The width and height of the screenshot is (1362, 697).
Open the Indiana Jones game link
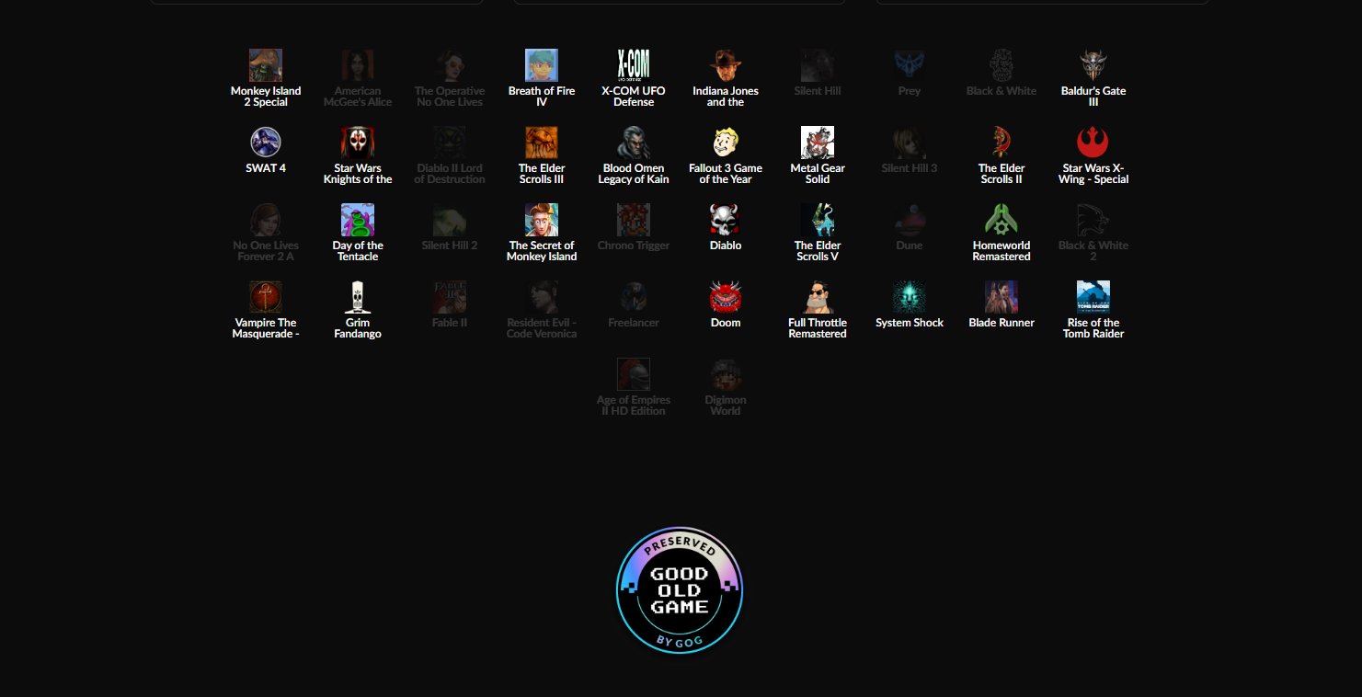[x=726, y=97]
